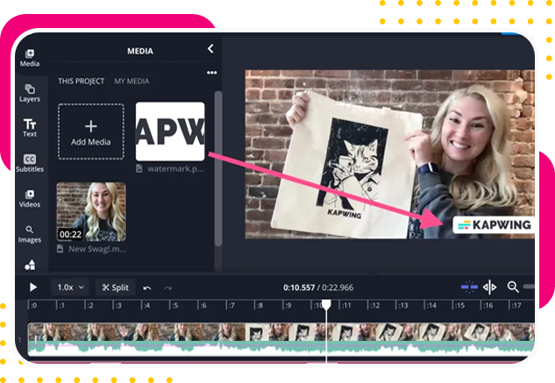Redo the last action

[168, 287]
